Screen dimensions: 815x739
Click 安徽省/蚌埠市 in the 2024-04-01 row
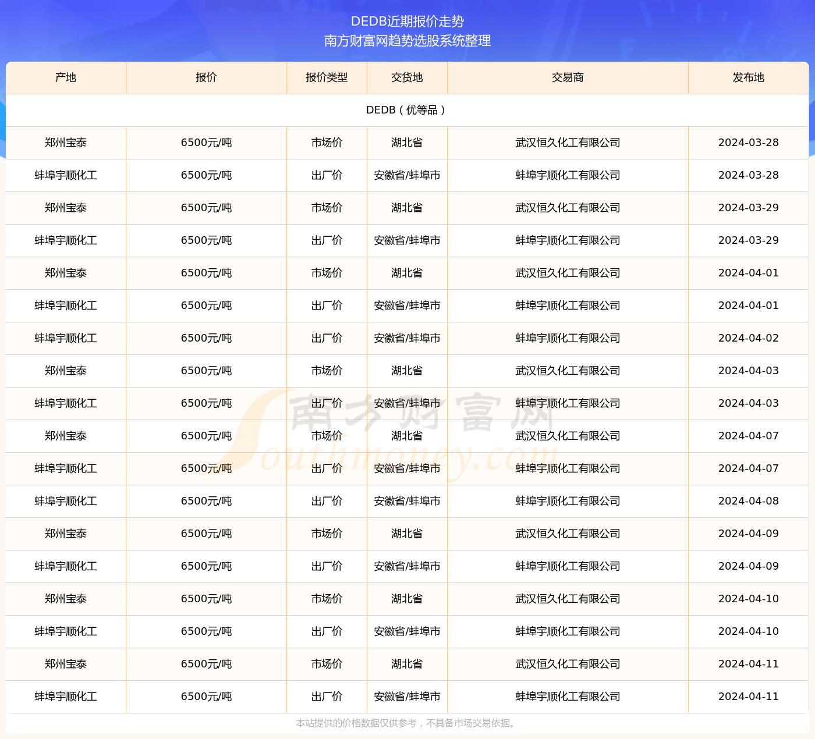[407, 305]
